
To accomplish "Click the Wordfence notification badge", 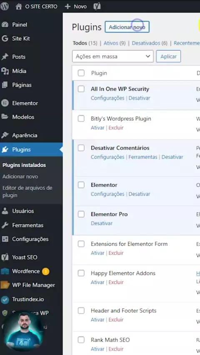I will (45, 271).
